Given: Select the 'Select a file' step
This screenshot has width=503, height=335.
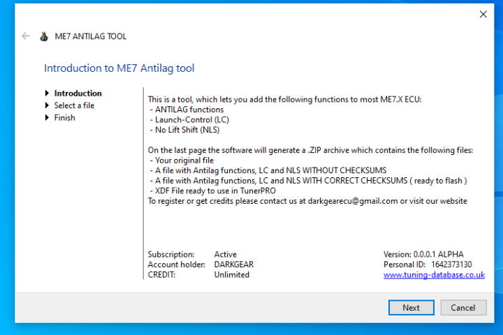Looking at the screenshot, I should coord(74,105).
